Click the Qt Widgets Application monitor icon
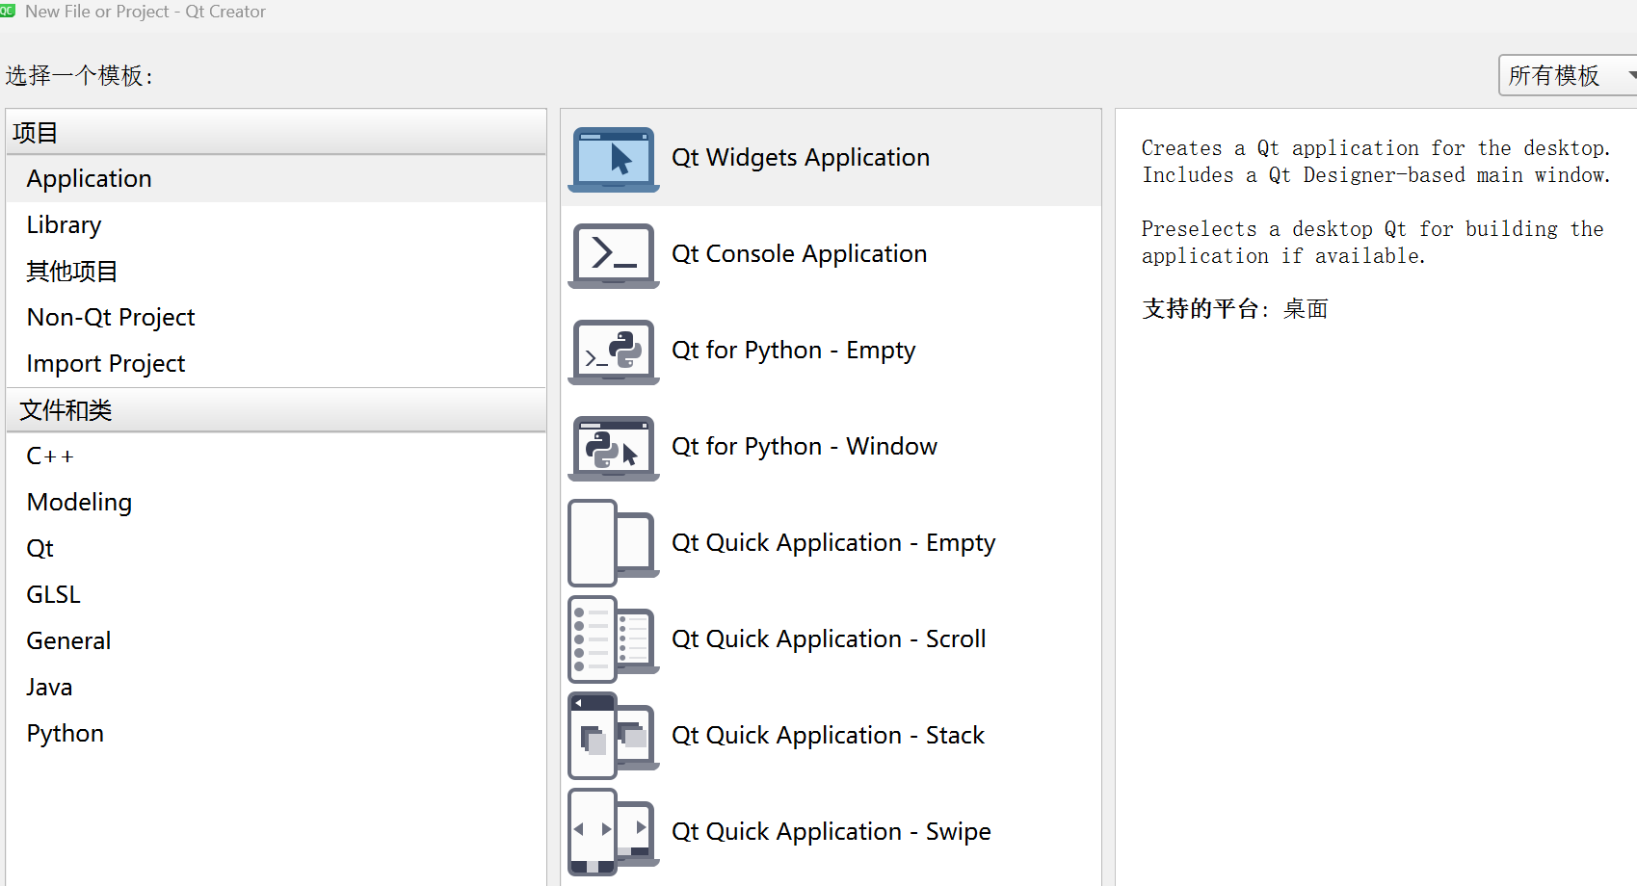This screenshot has height=886, width=1637. pyautogui.click(x=614, y=159)
